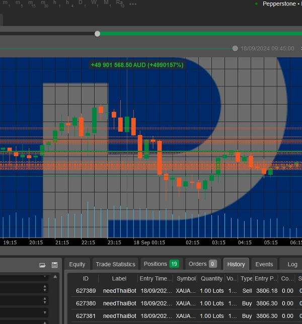Click the save parameters disk icon

[54, 265]
